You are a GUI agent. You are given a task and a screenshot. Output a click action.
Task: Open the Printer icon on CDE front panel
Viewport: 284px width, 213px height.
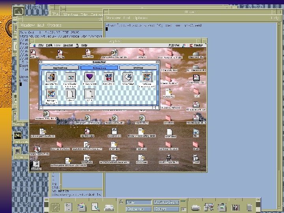point(196,207)
